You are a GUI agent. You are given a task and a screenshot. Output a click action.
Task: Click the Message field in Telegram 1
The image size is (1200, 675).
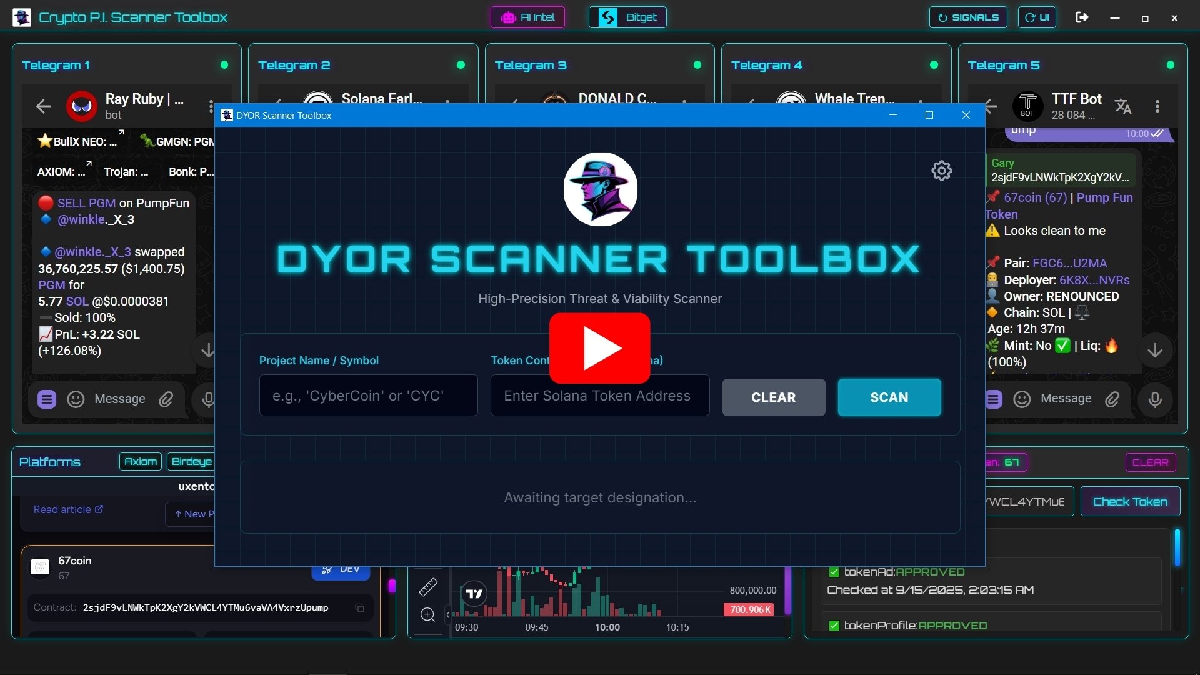tap(120, 399)
